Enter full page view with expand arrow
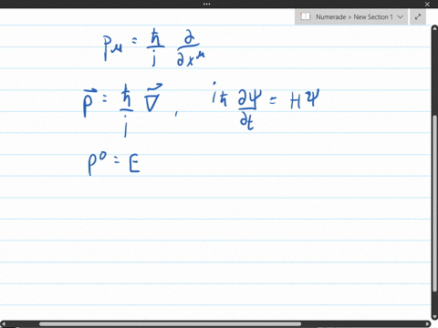This screenshot has width=438, height=328. [x=418, y=16]
